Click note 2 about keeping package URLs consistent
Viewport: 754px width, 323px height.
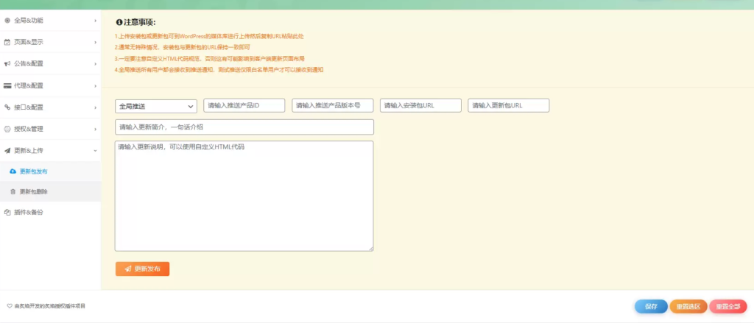click(x=183, y=47)
